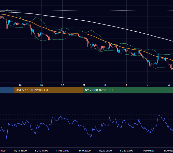Click the 18 hour label on upper time axis

click(41, 85)
